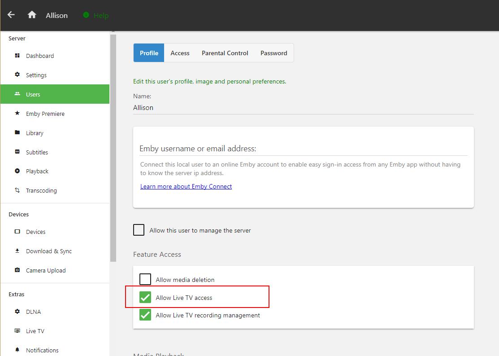Open Settings in the sidebar

(x=55, y=75)
